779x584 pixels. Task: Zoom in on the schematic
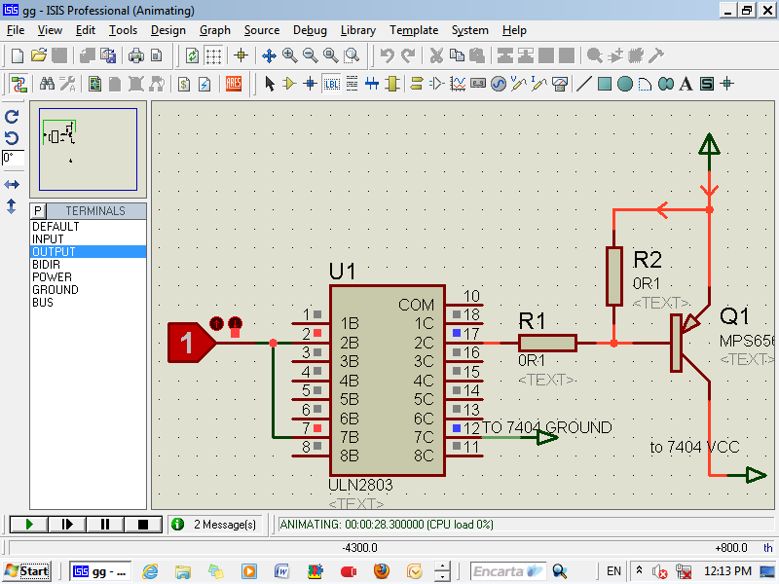pos(289,55)
